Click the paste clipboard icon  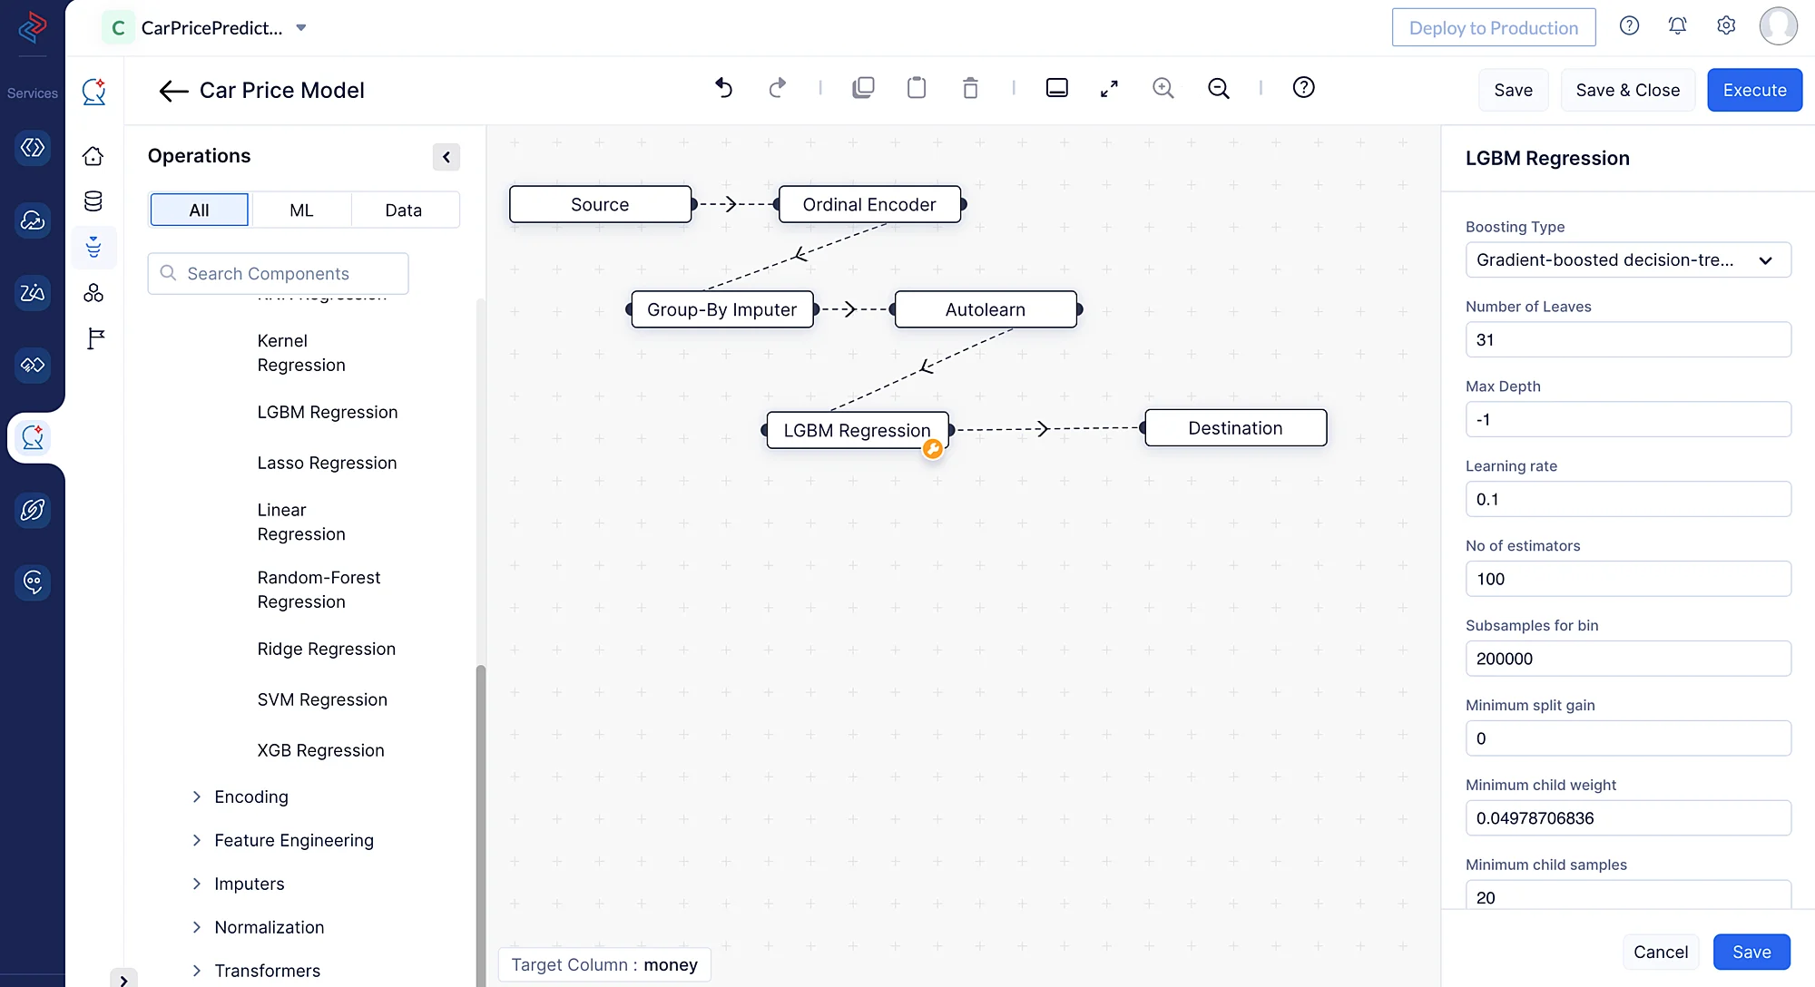pos(917,88)
